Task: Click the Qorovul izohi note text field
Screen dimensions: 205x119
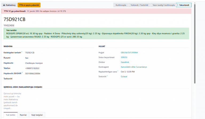Action: pos(13,101)
